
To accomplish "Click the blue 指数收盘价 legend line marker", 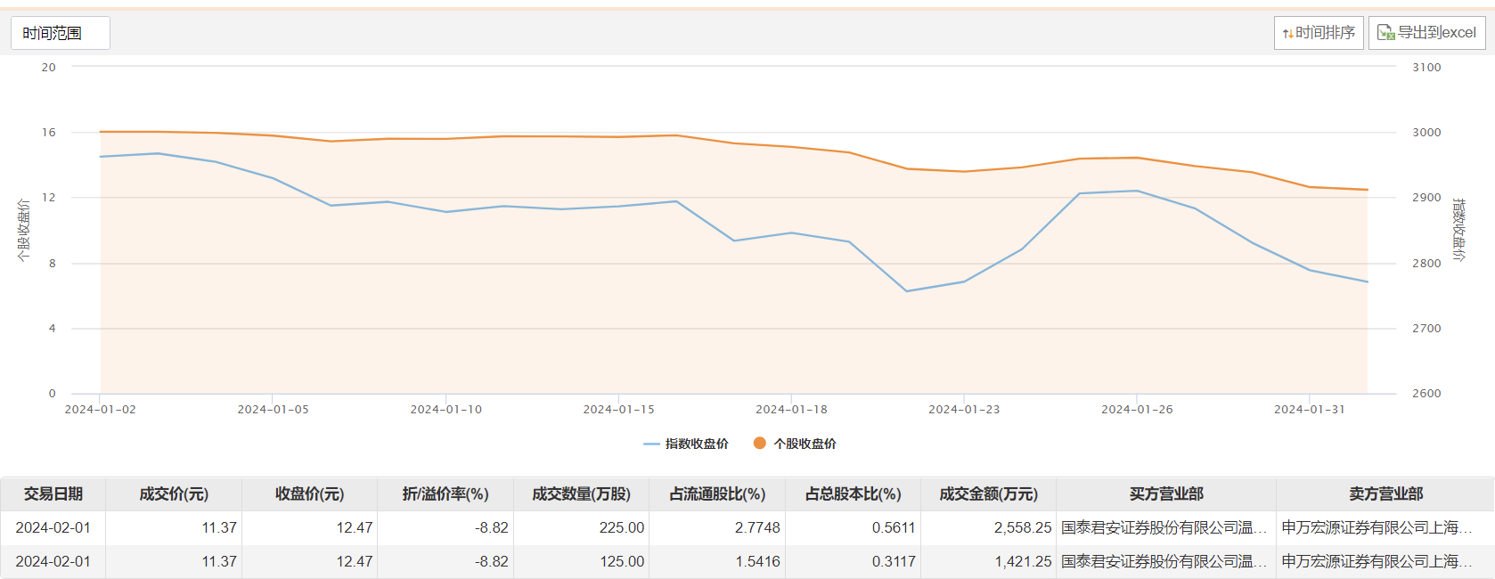I will [x=651, y=444].
